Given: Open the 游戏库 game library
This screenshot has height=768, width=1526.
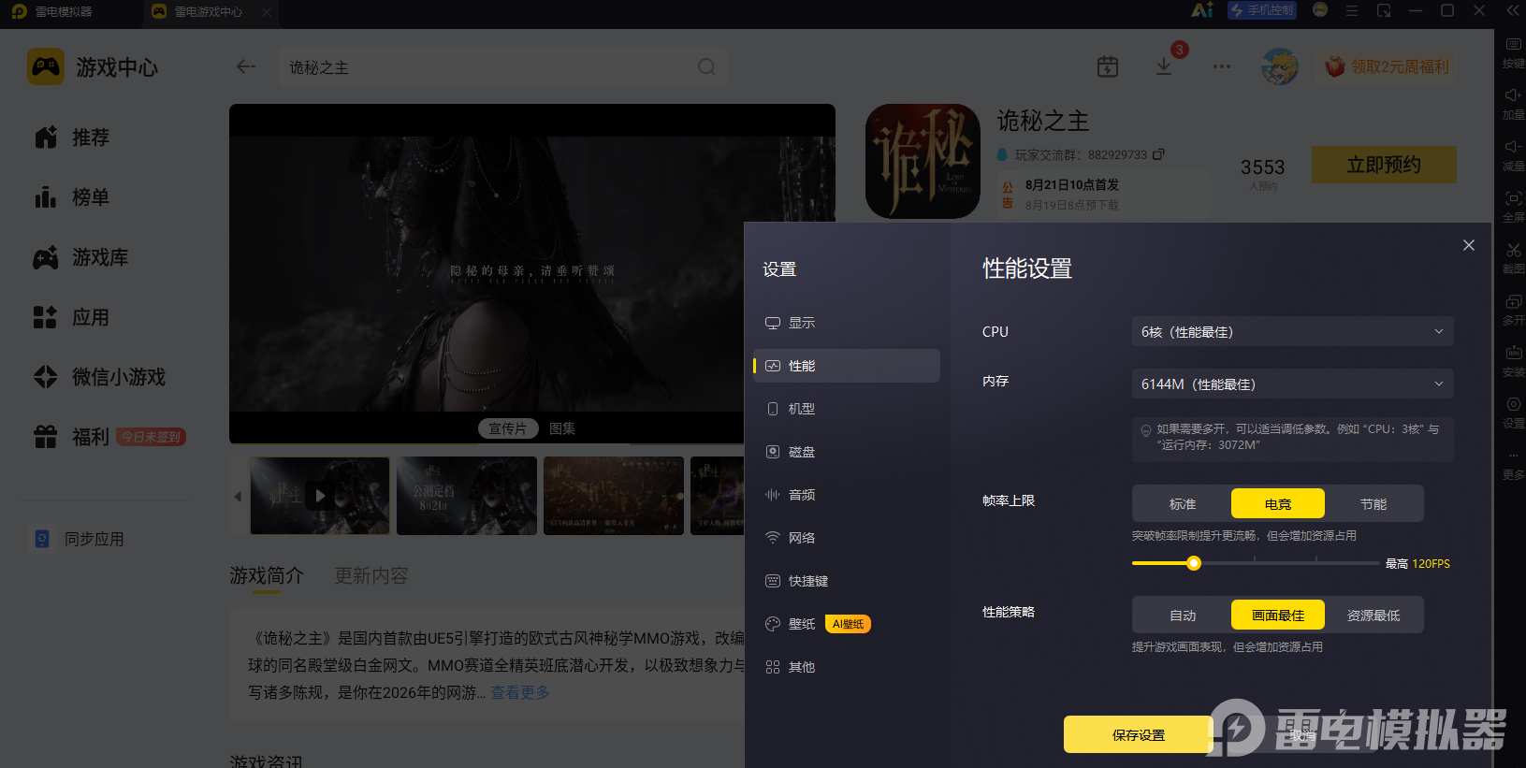Looking at the screenshot, I should point(80,257).
